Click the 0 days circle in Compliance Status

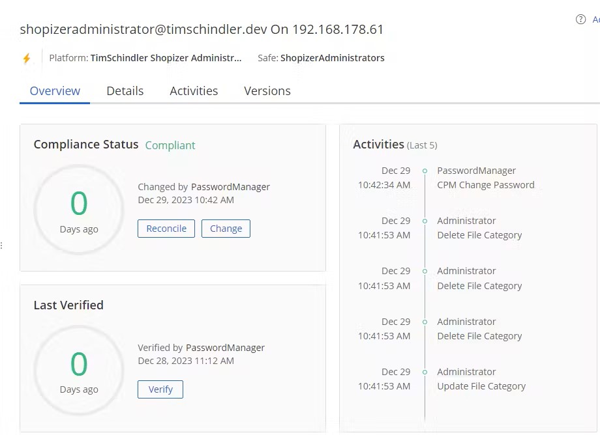[x=79, y=209]
